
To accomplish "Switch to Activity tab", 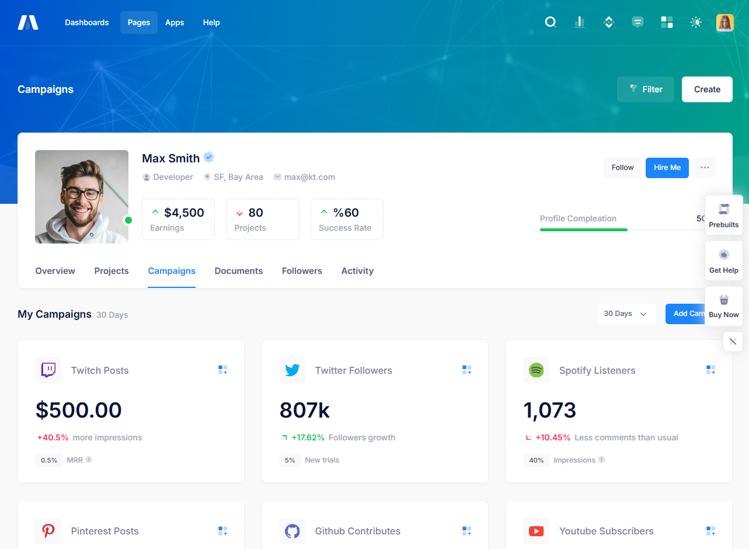I will tap(357, 271).
